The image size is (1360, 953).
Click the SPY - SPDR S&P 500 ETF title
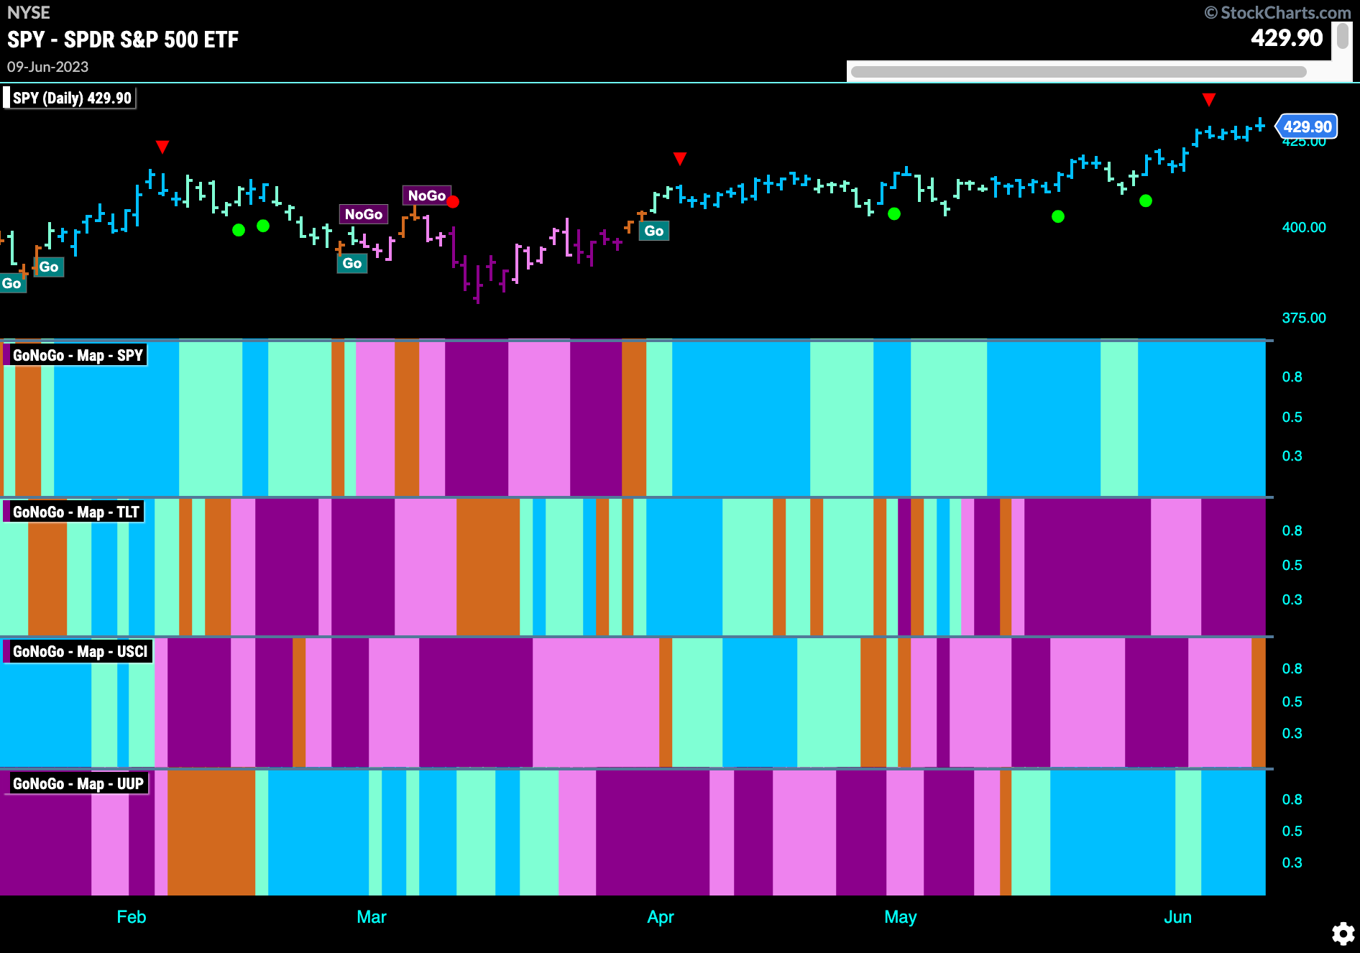coord(123,40)
